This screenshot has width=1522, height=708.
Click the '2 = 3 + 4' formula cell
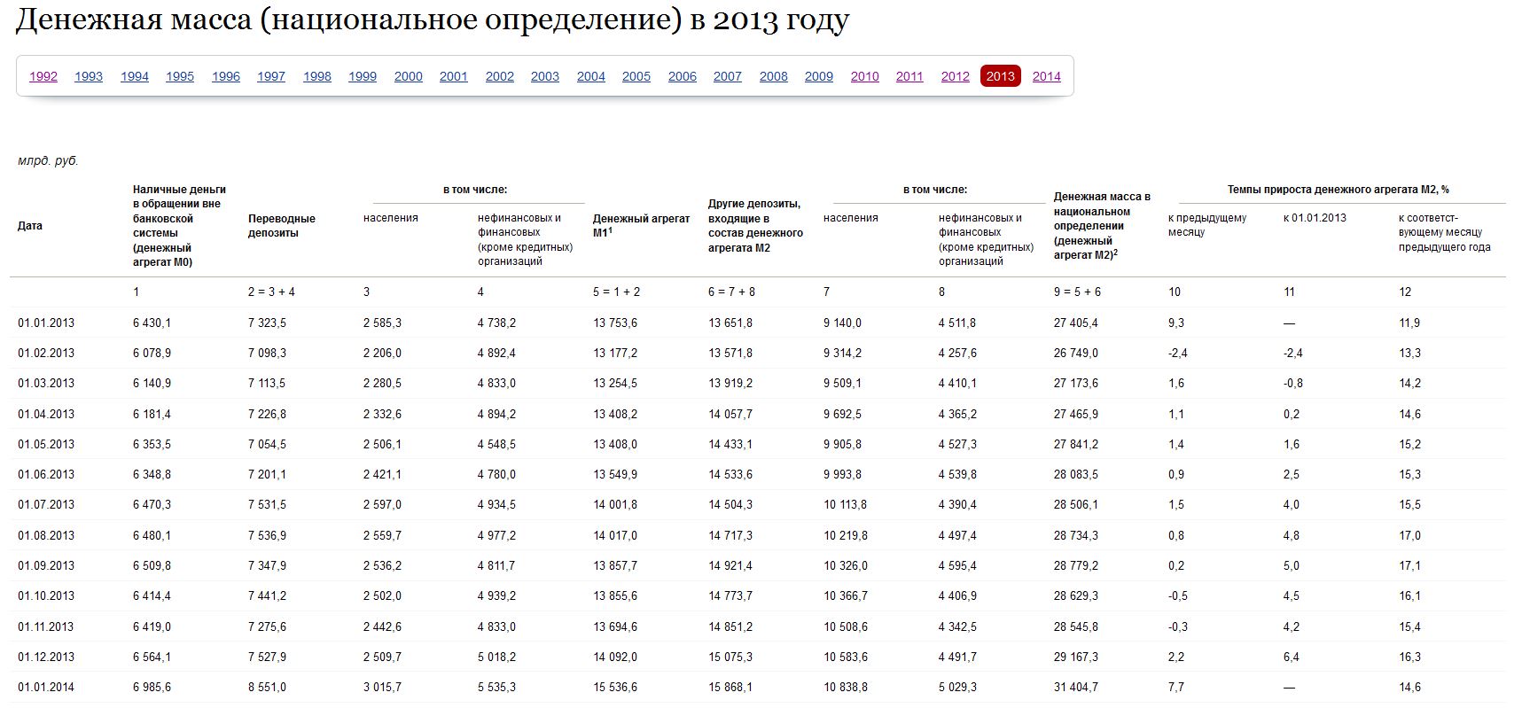click(x=271, y=292)
